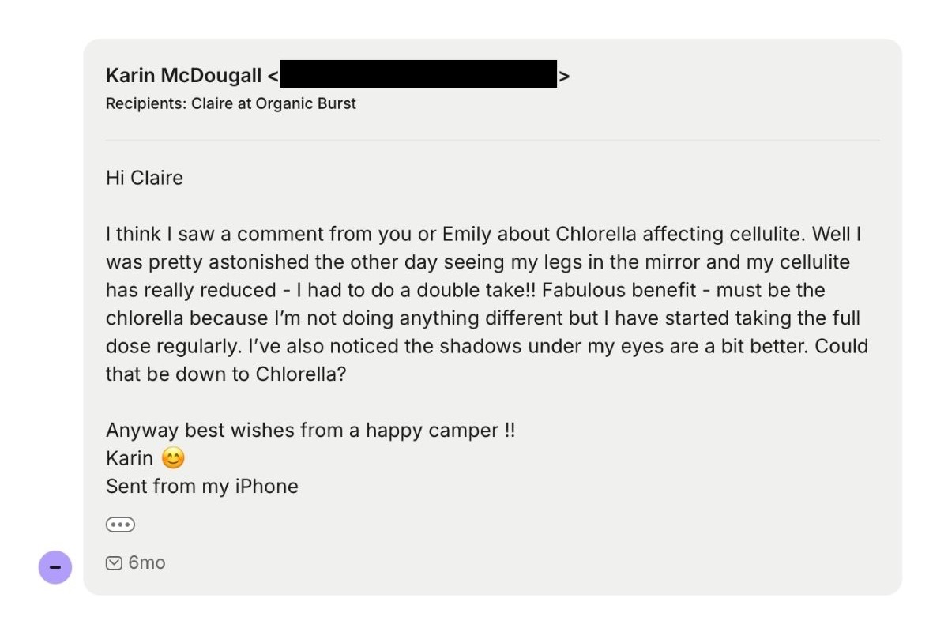Click the smiling emoji after Karin
Screen dimensions: 948x632
pyautogui.click(x=173, y=458)
